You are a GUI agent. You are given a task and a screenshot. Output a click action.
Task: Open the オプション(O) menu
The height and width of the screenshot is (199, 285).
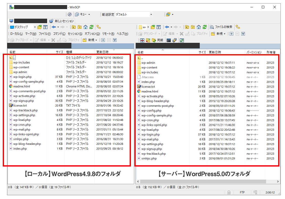coord(92,34)
